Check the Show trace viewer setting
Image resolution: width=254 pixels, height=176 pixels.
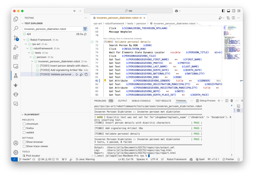24,146
